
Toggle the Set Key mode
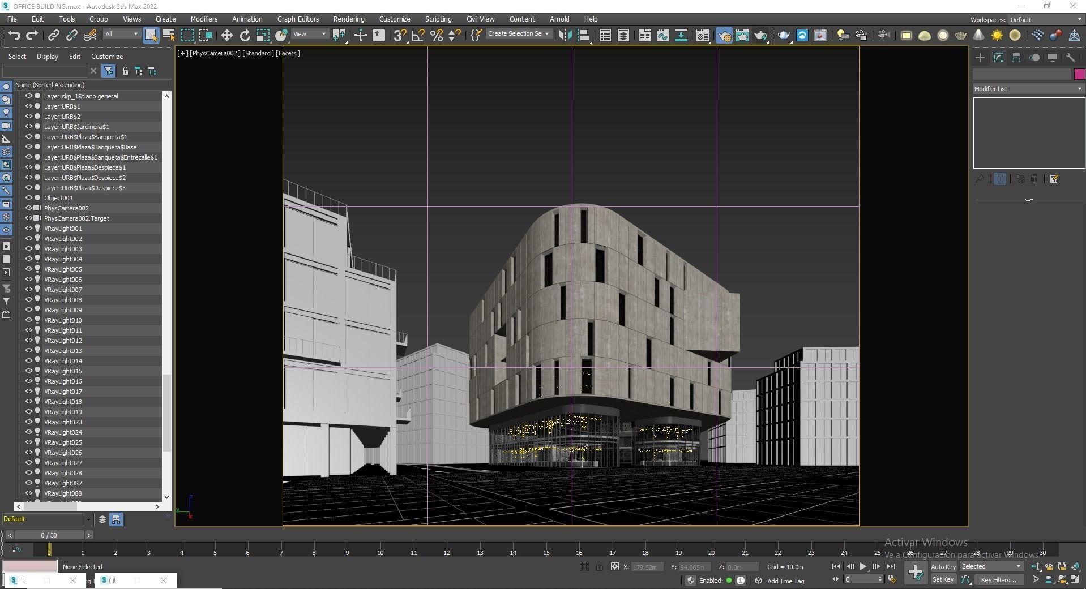click(943, 579)
